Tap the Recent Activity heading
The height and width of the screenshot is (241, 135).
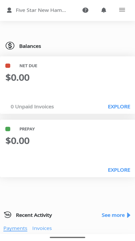[x=34, y=215]
